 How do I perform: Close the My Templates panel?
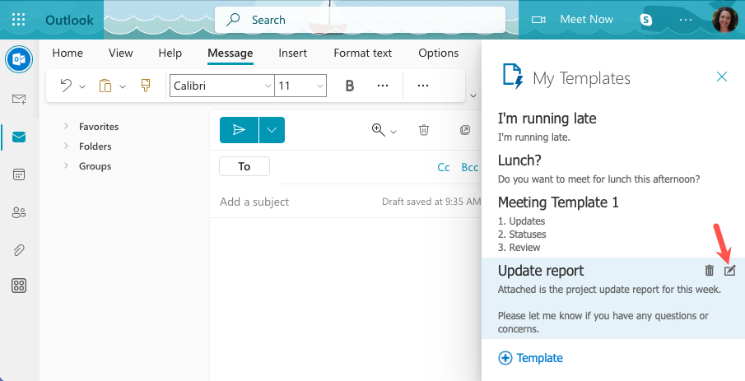click(x=722, y=77)
